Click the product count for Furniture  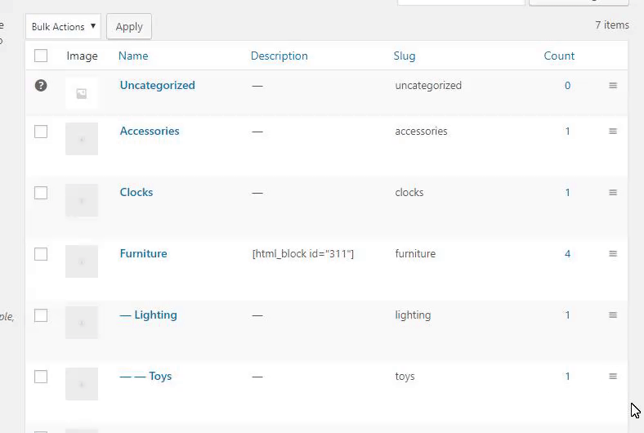(x=568, y=254)
